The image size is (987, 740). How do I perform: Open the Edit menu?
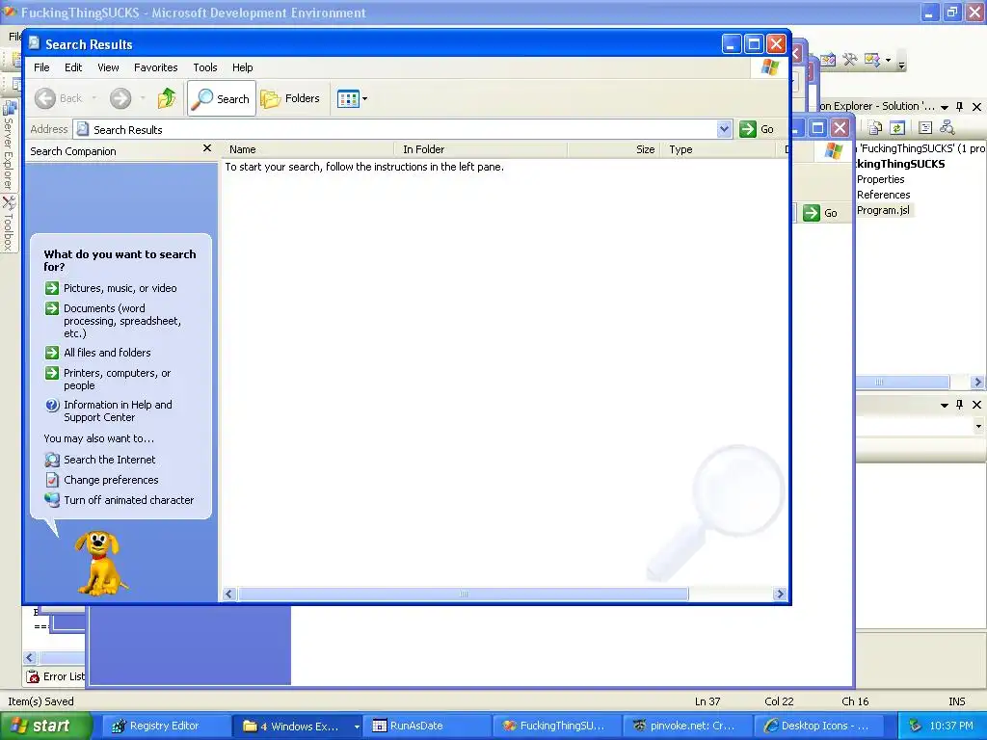[73, 67]
